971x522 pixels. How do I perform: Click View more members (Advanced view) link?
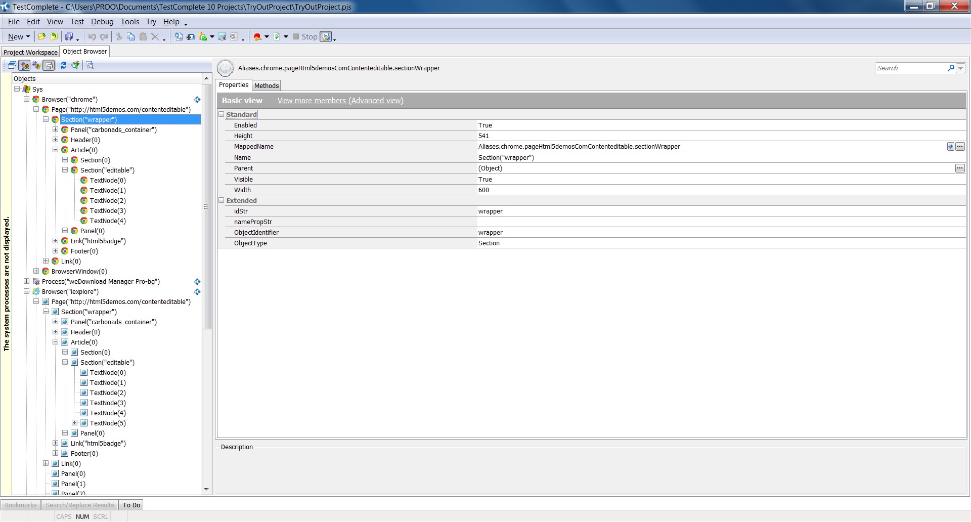[x=340, y=101]
